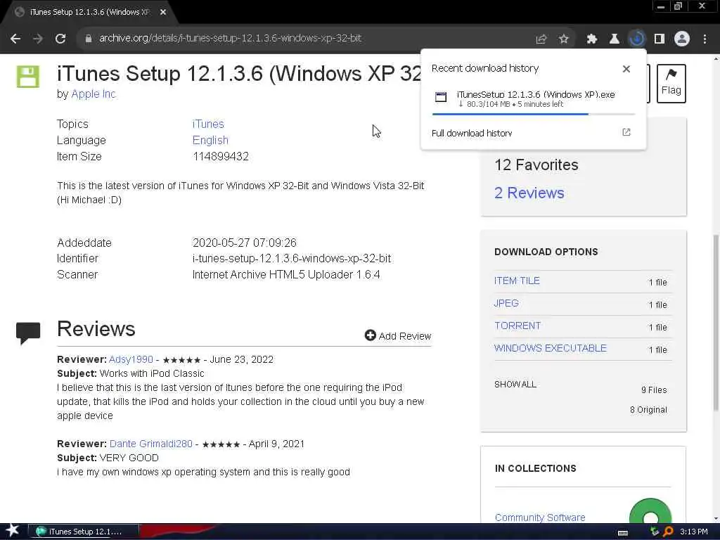
Task: Go back using browser back arrow
Action: pyautogui.click(x=15, y=39)
